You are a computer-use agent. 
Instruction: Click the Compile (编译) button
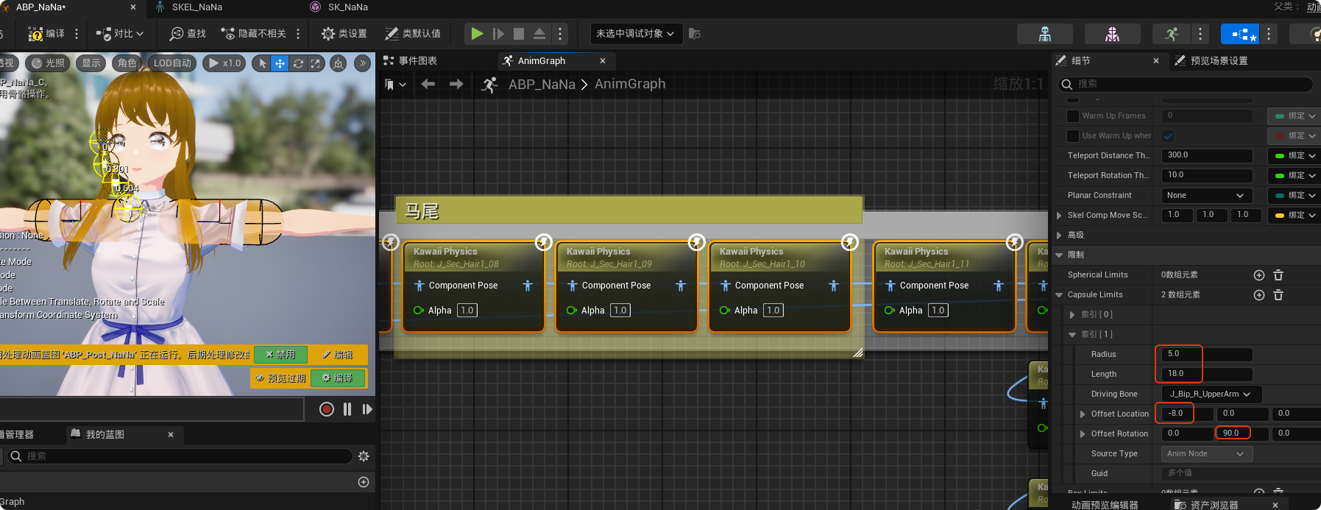46,34
